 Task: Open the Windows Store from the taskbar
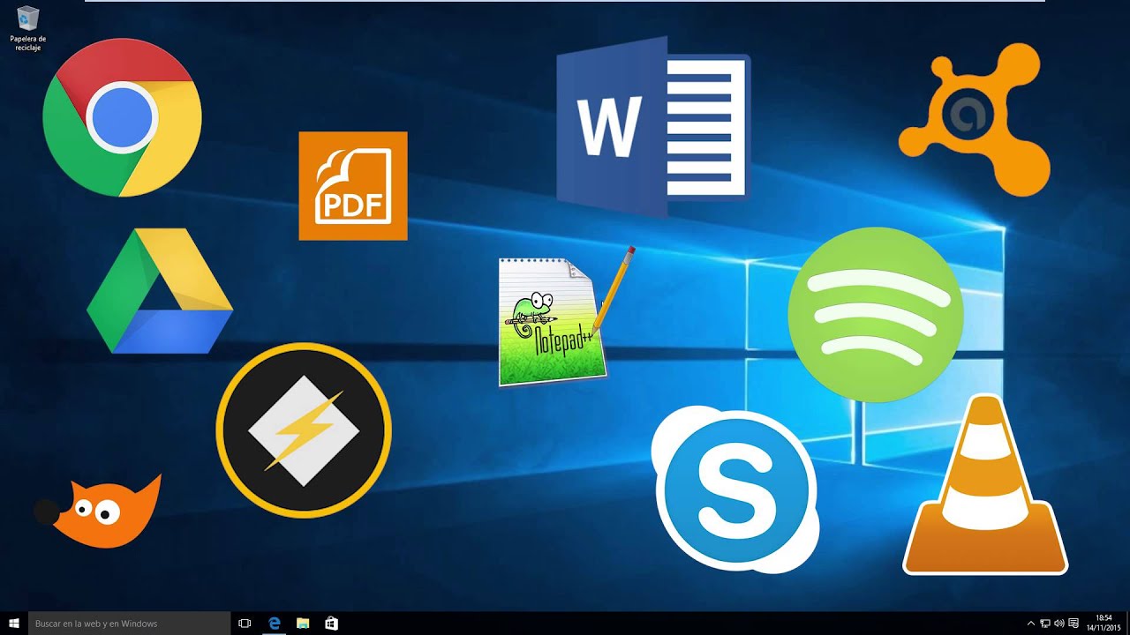[x=331, y=623]
